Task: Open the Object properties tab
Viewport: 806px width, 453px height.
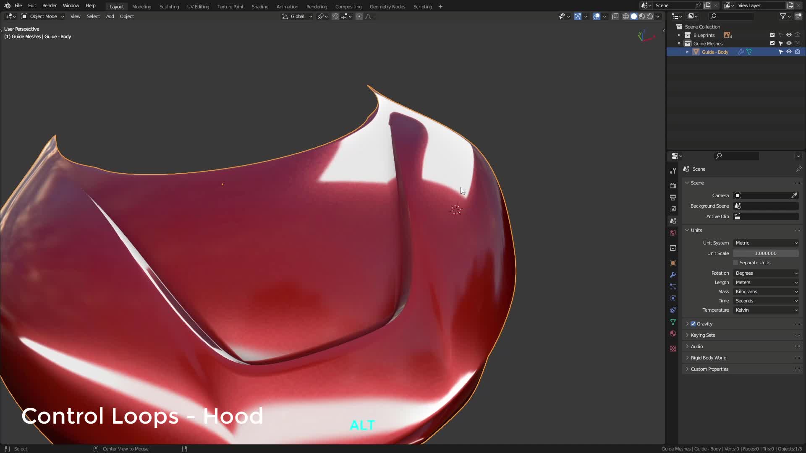Action: (x=673, y=263)
